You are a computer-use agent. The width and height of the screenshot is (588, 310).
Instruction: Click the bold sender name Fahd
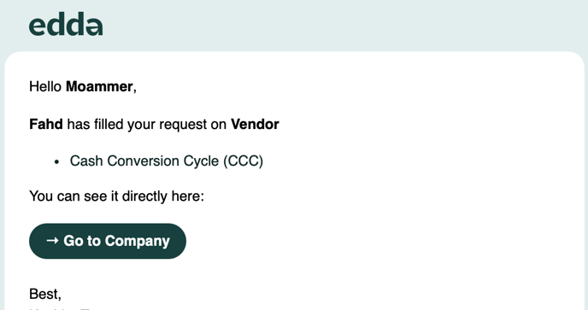46,124
